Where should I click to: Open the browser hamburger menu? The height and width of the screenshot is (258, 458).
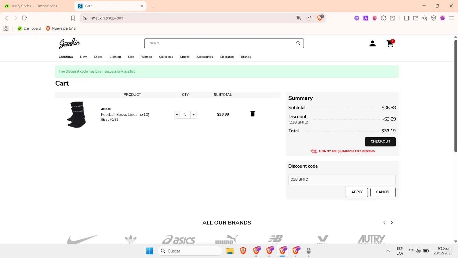[451, 18]
